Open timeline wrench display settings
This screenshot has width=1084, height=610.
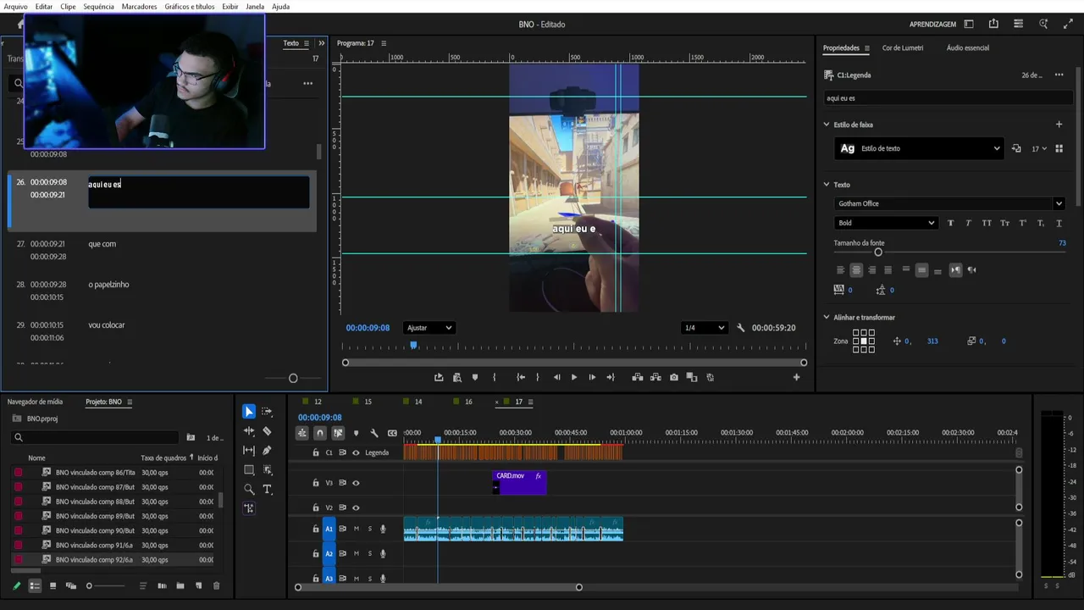coord(374,433)
